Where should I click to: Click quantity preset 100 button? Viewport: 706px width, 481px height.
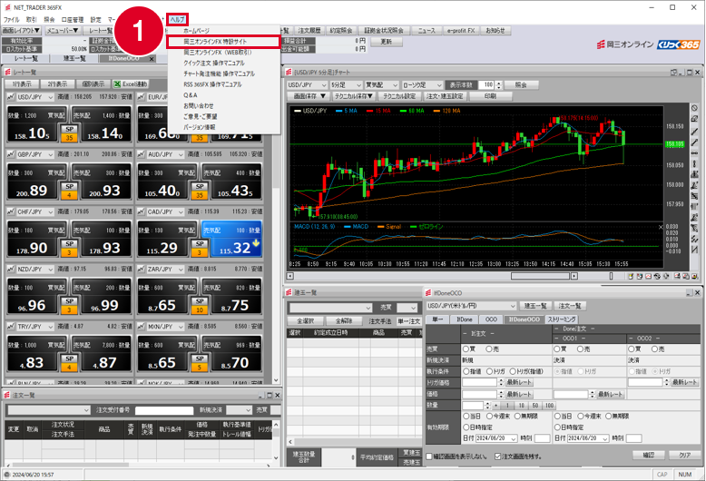(549, 406)
